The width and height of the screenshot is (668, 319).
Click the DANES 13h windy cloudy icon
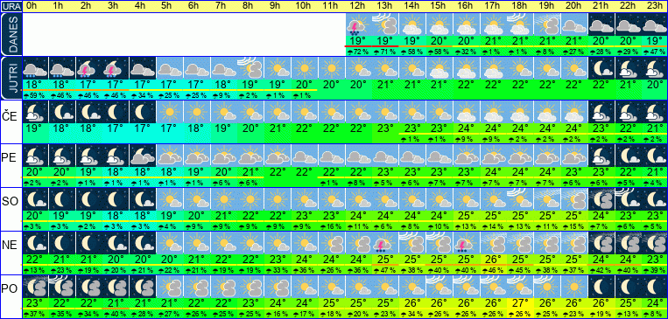384,24
